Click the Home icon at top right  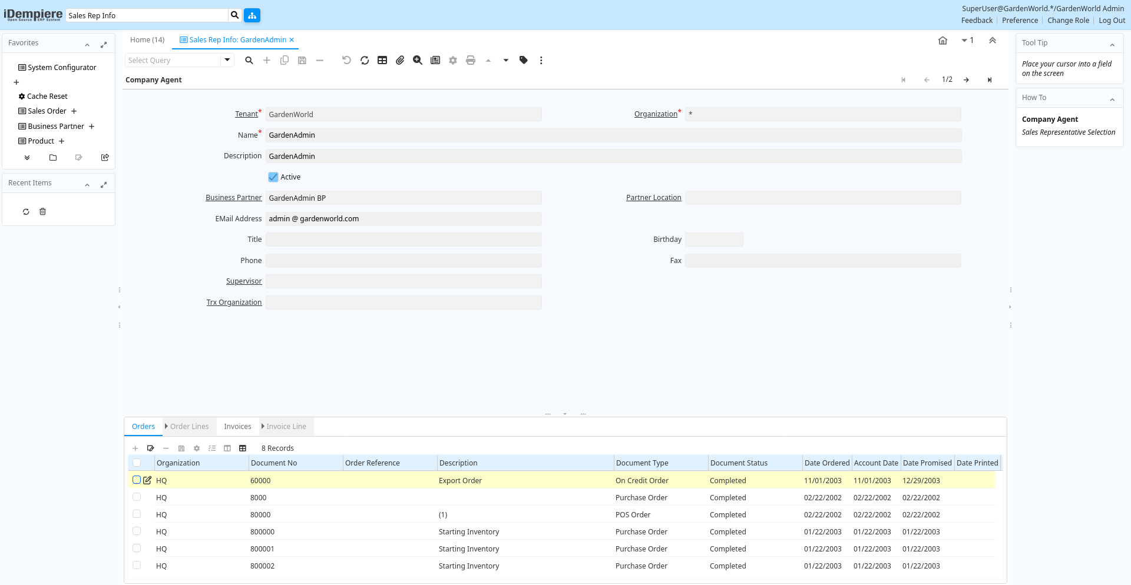[943, 41]
